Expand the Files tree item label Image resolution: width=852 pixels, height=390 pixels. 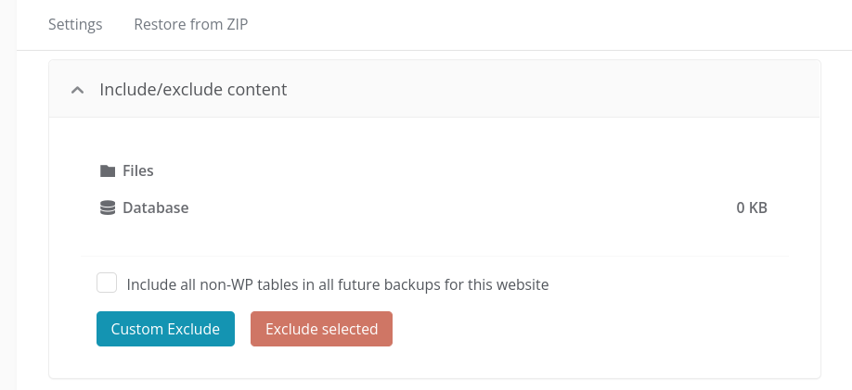[138, 170]
